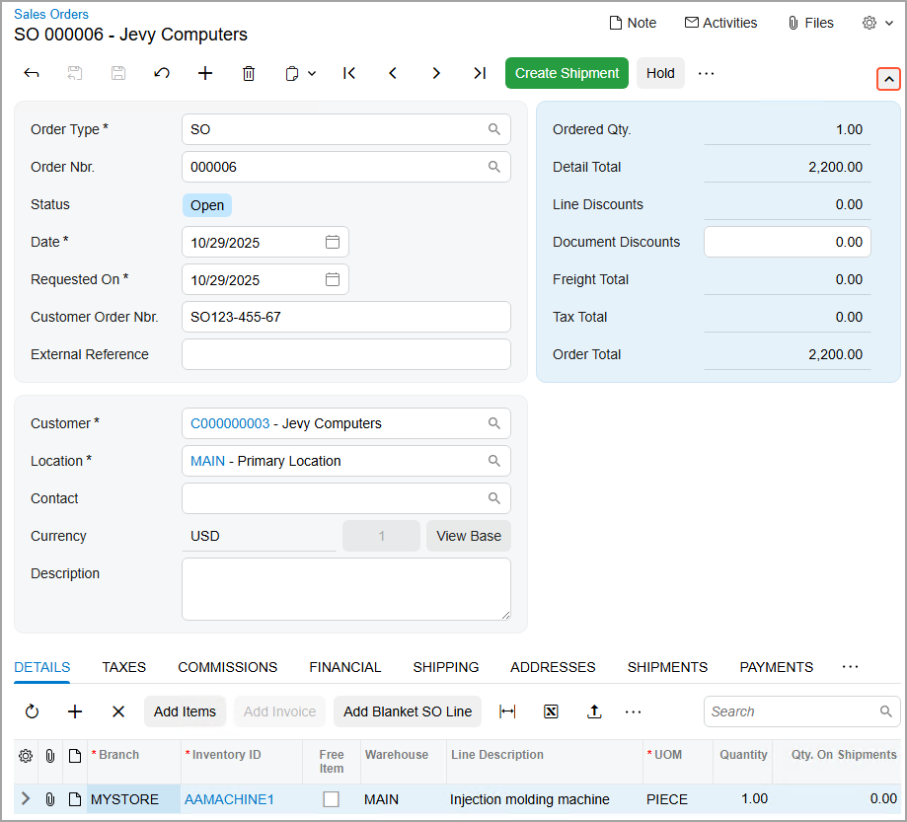The image size is (907, 822).
Task: Open the grid's more actions ellipsis
Action: [634, 712]
